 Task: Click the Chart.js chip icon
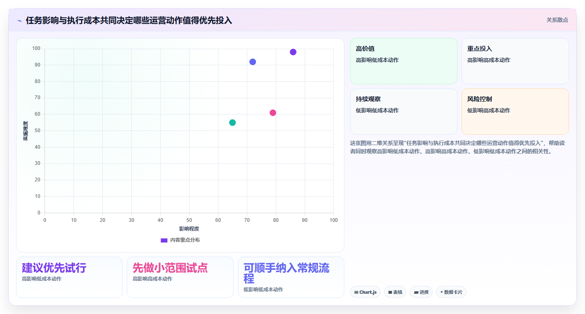click(x=356, y=292)
